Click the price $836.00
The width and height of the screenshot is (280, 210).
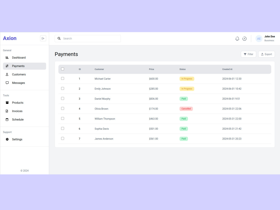[x=153, y=99]
